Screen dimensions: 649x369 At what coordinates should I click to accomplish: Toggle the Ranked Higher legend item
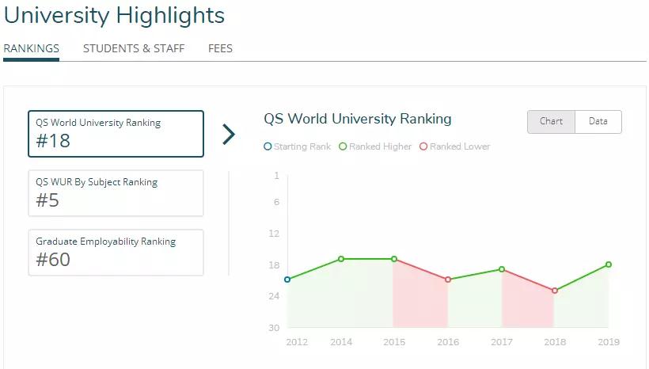[375, 146]
